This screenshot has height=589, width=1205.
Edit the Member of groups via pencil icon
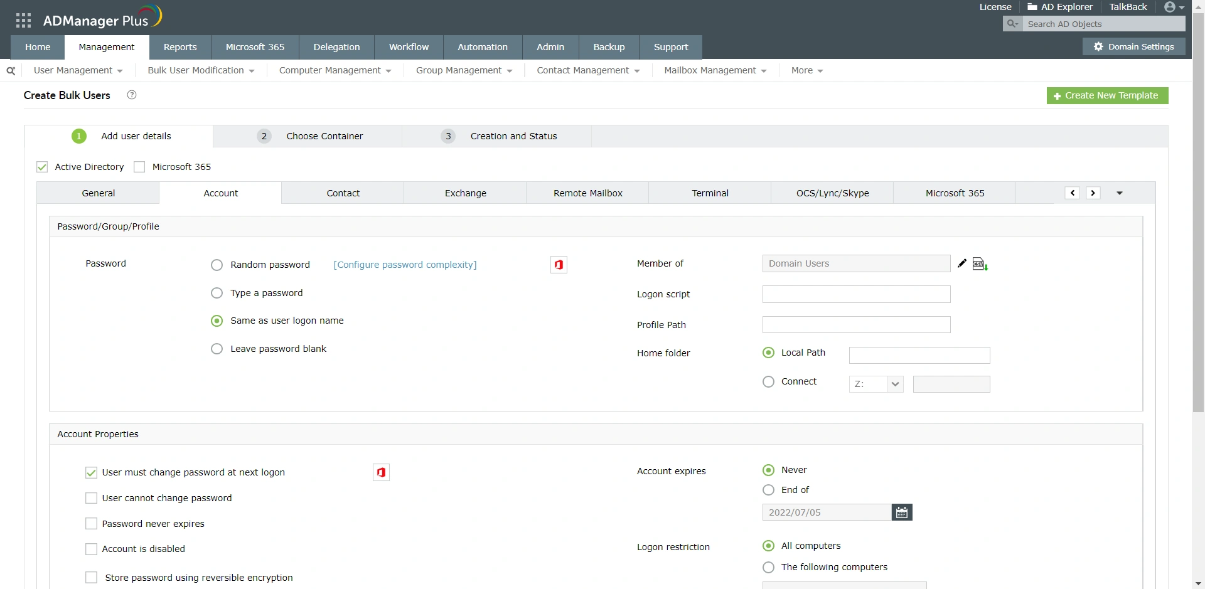pyautogui.click(x=962, y=263)
